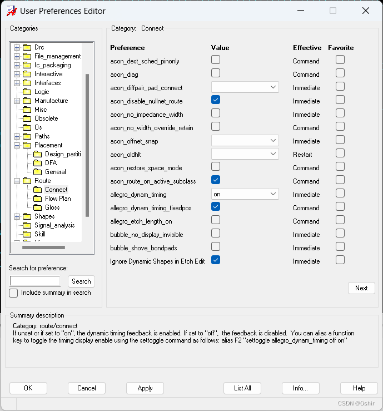Enable Include summary in search checkbox
Viewport: 383px width, 411px height.
click(x=14, y=293)
